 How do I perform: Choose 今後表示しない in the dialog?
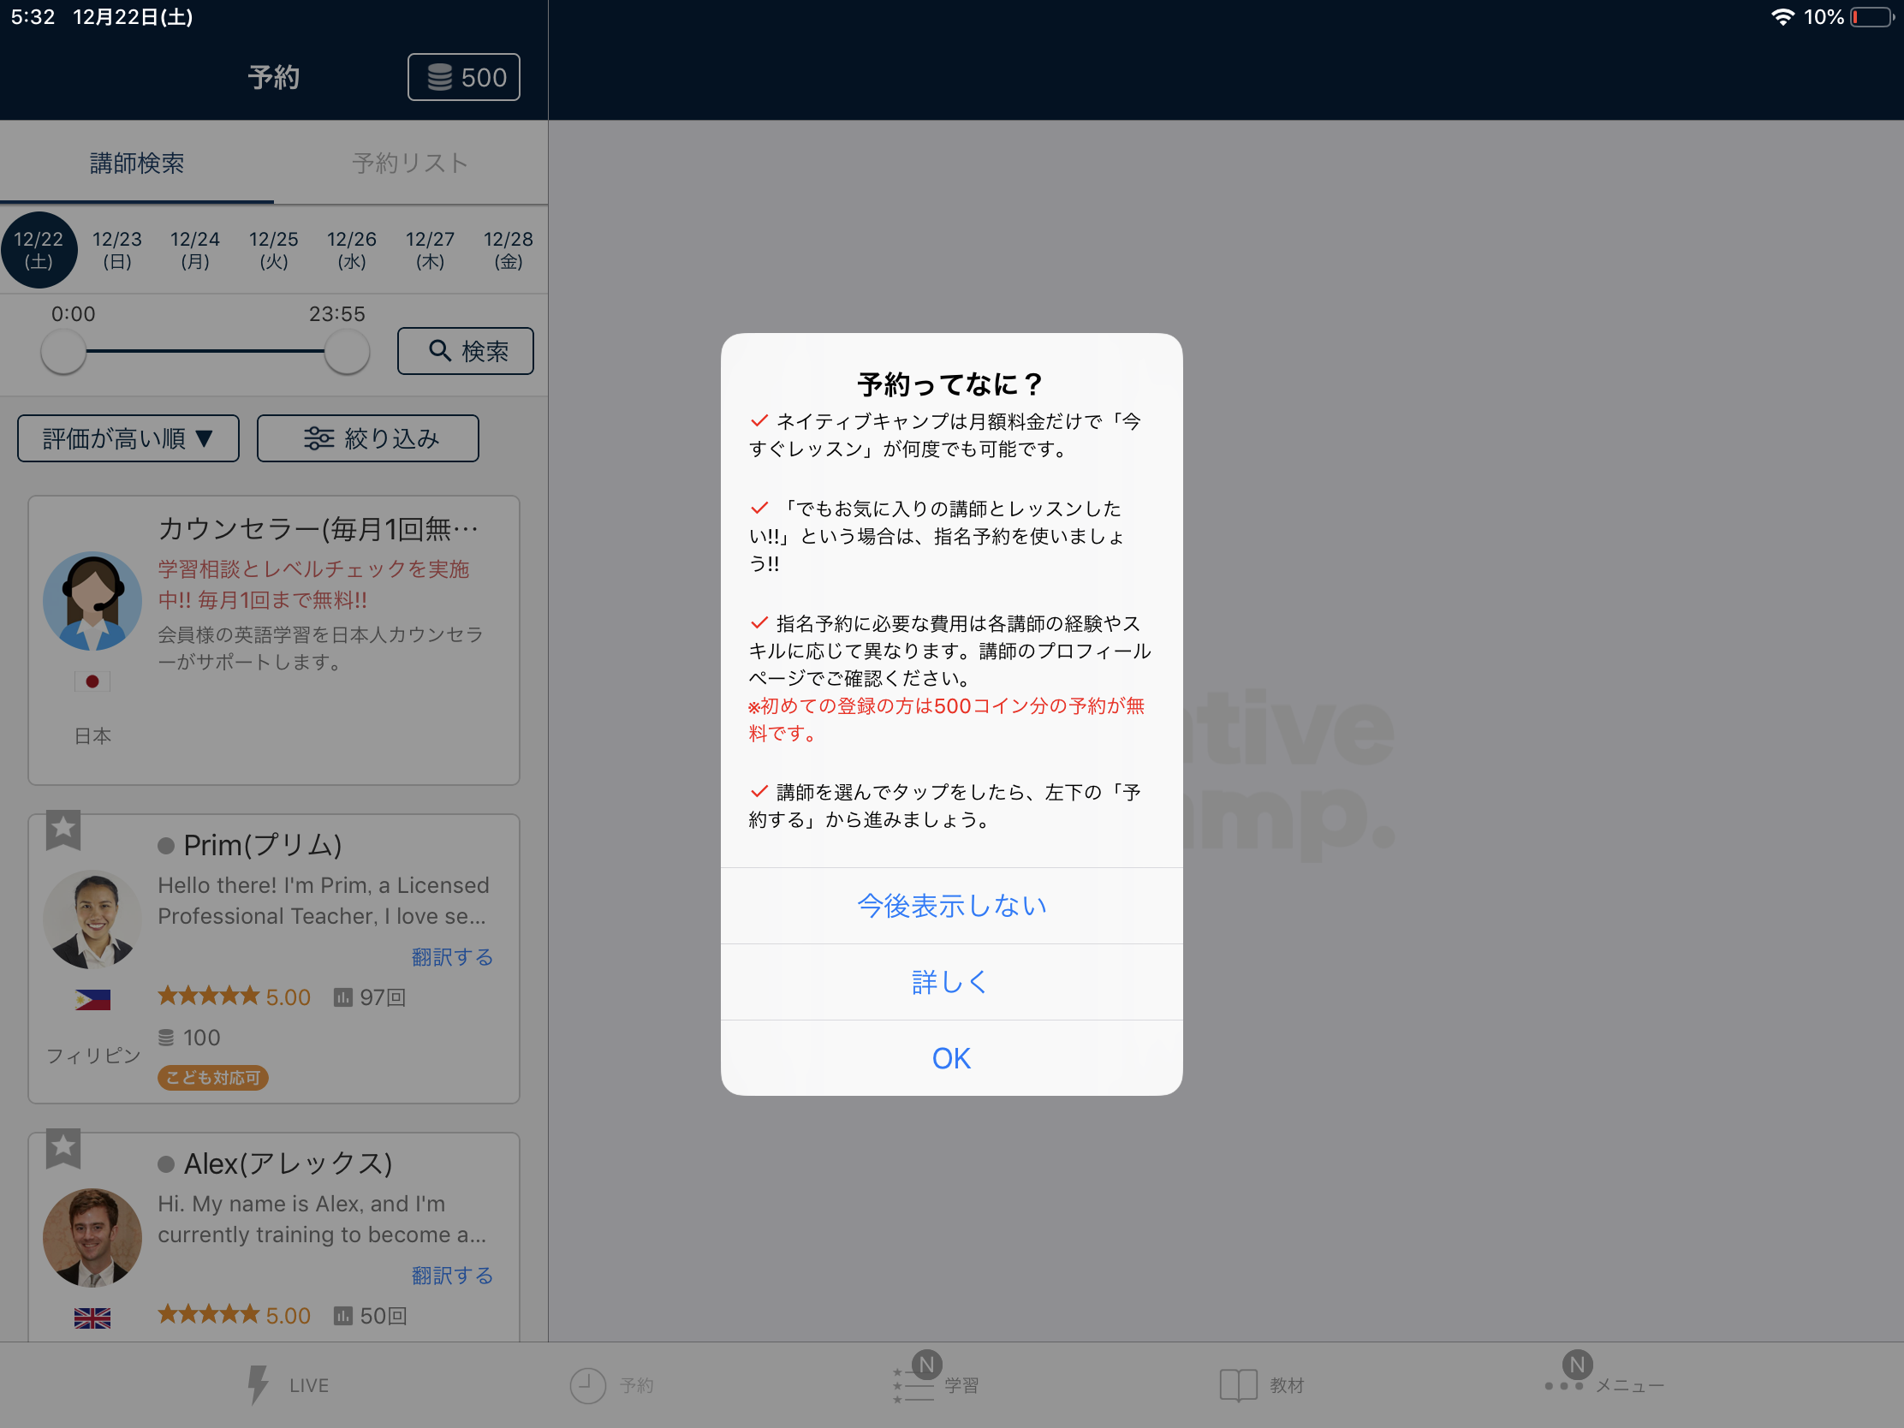[x=951, y=906]
